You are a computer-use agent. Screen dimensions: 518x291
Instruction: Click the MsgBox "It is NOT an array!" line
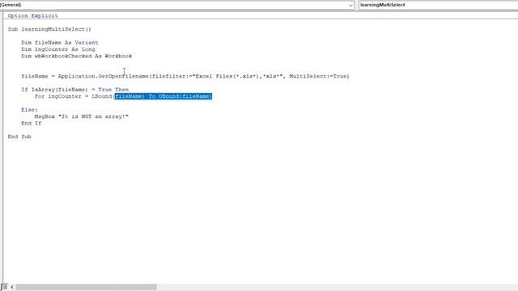82,116
